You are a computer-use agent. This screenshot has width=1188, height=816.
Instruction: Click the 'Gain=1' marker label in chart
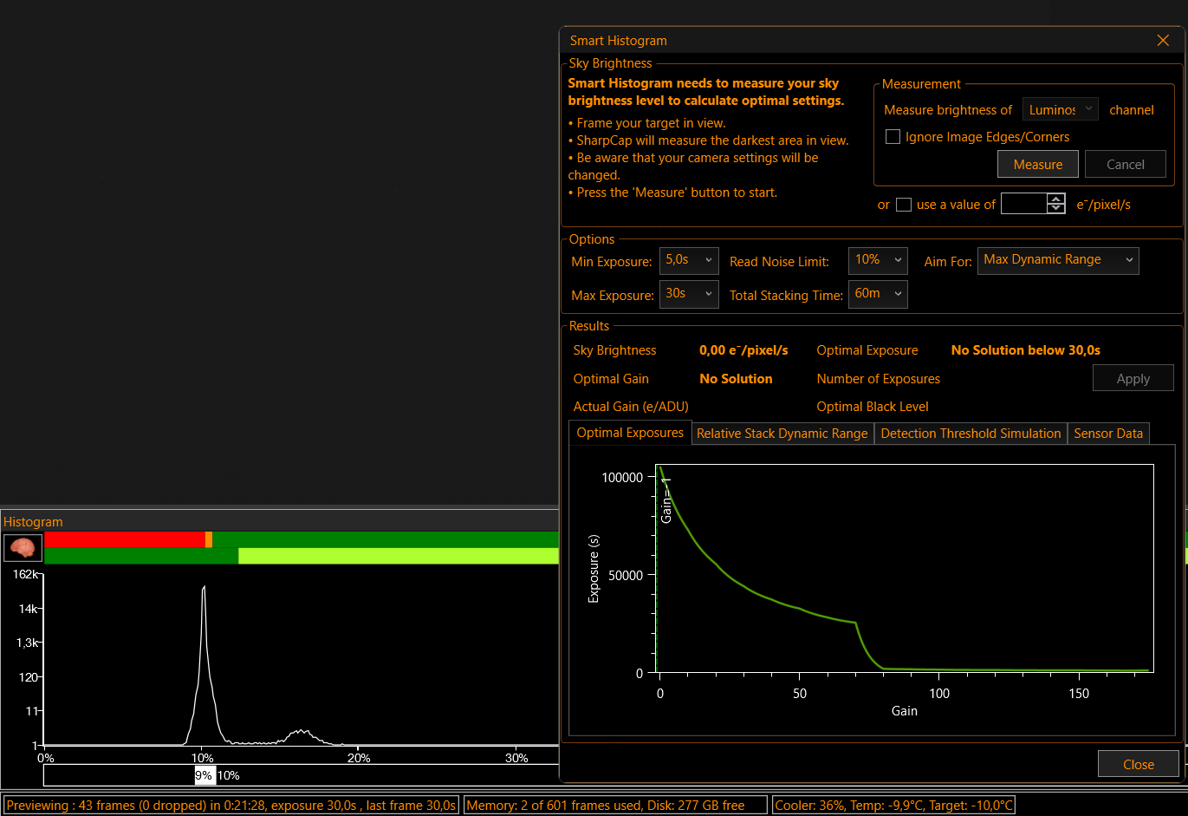coord(666,499)
